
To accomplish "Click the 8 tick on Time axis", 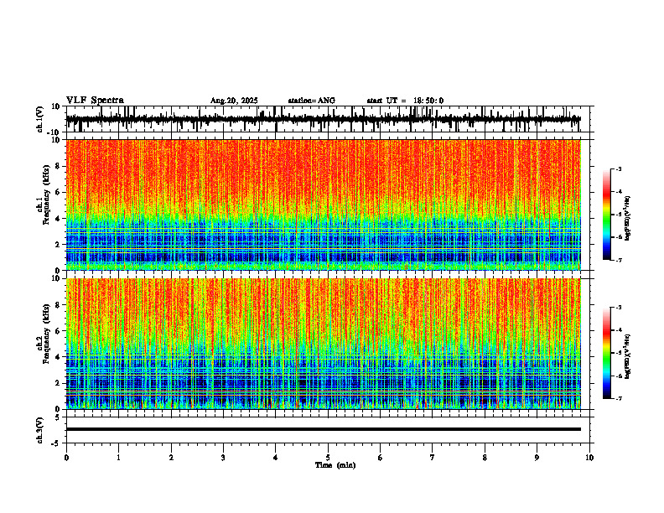I will coord(485,458).
